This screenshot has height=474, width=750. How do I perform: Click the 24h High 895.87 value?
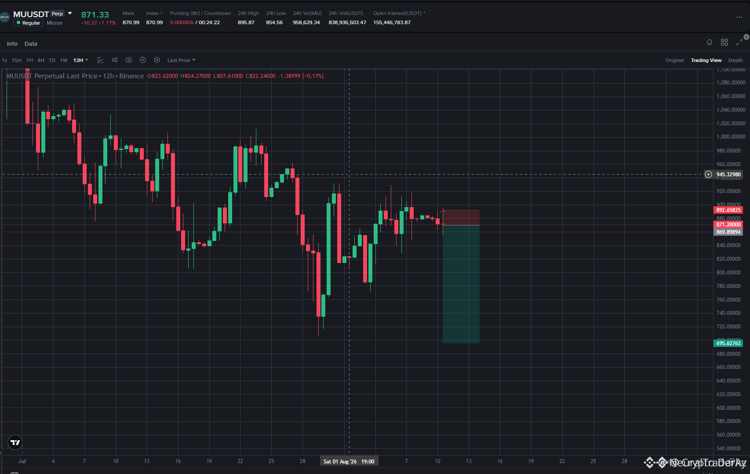(246, 22)
